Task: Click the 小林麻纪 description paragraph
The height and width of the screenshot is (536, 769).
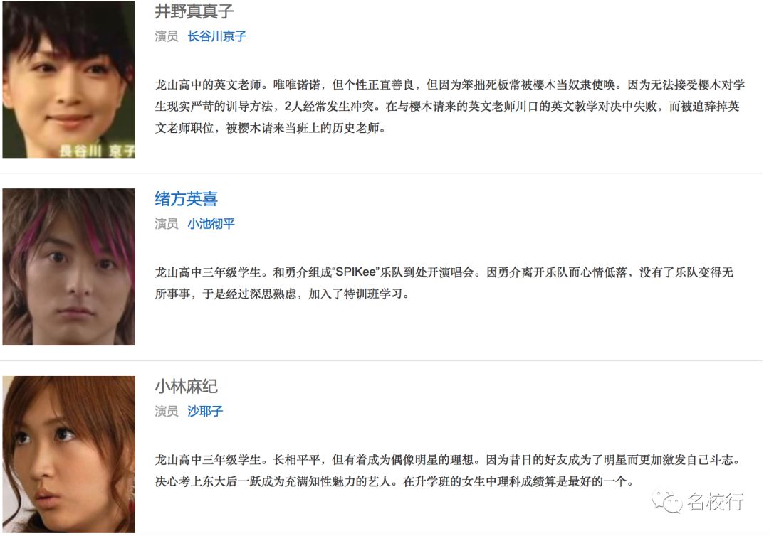Action: (x=447, y=471)
